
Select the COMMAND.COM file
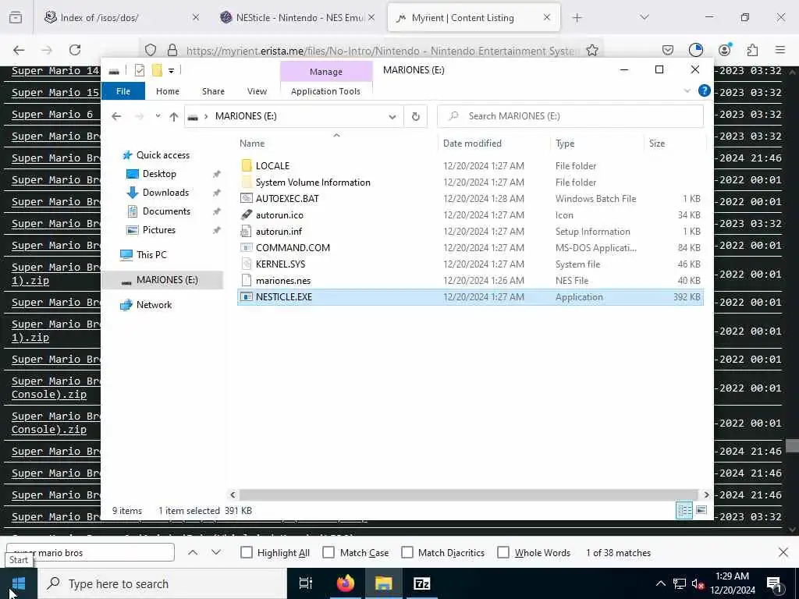293,247
